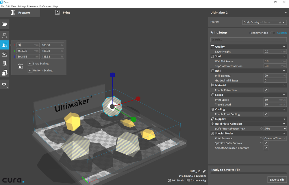Select the Rotate tool
The height and width of the screenshot is (185, 289).
pos(4,54)
